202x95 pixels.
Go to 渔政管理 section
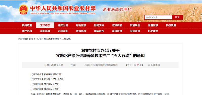117,31
